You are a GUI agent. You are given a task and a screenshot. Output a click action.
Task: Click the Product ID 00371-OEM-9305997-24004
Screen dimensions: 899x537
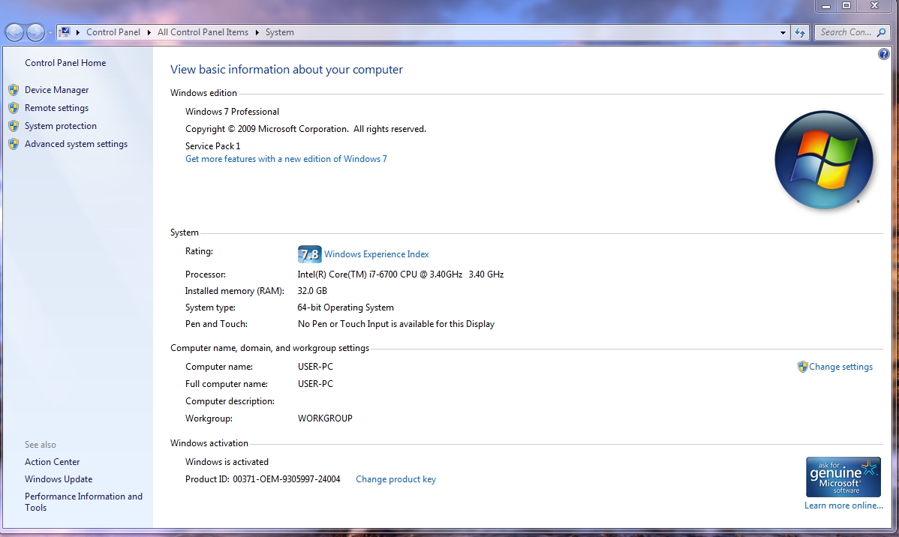[263, 479]
